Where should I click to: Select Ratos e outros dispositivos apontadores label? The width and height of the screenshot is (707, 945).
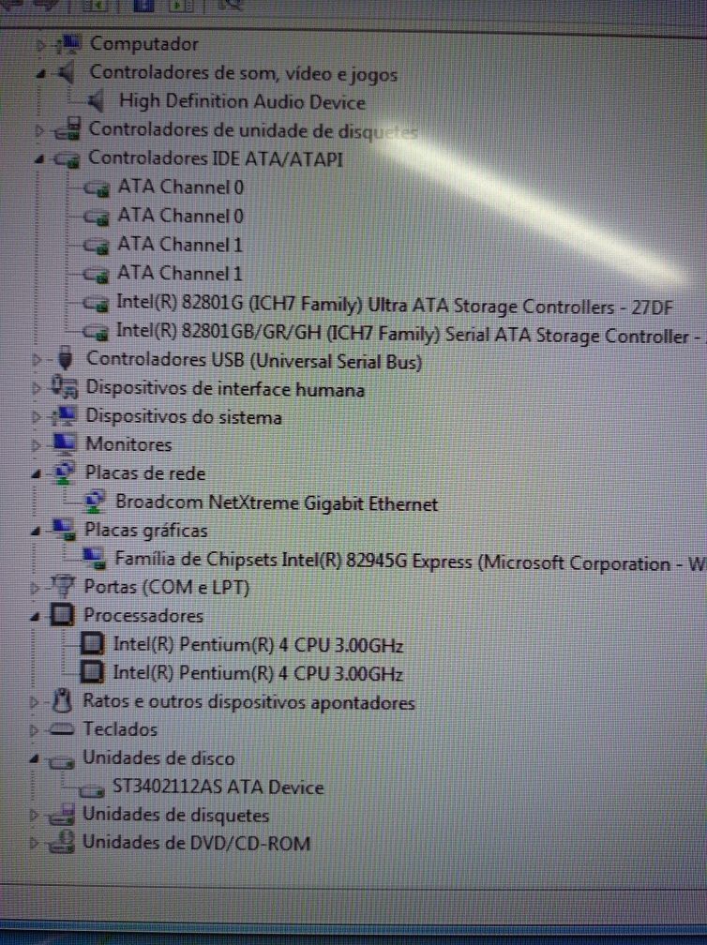(x=248, y=702)
